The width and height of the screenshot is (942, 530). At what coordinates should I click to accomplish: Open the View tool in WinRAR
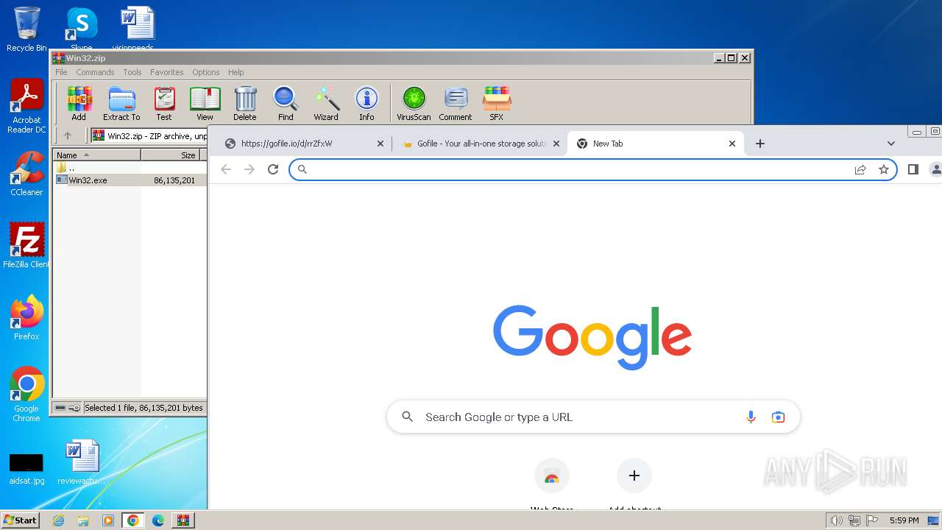coord(205,103)
